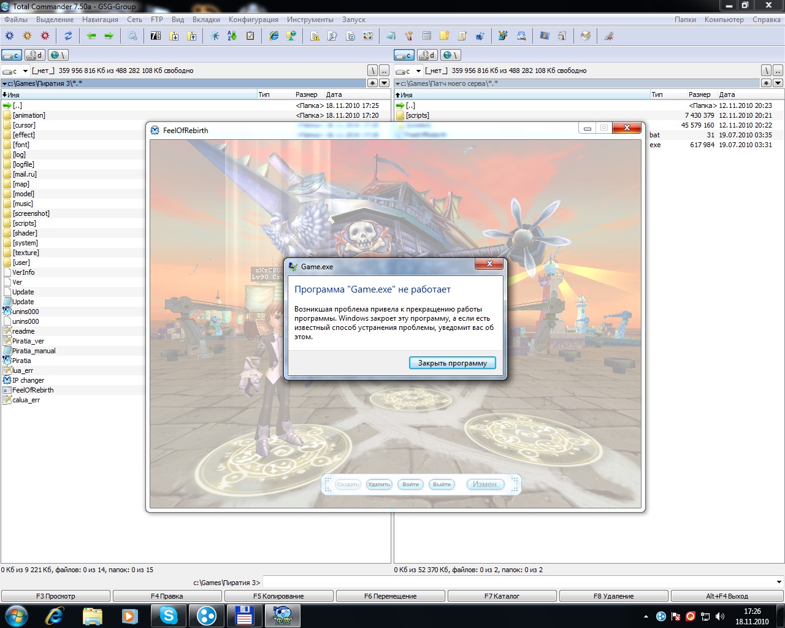The width and height of the screenshot is (785, 628).
Task: Click Закрыть программу button in dialog
Action: point(453,363)
